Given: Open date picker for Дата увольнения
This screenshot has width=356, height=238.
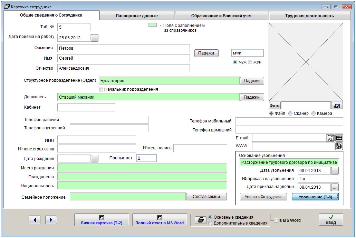Looking at the screenshot, I should pyautogui.click(x=335, y=170).
